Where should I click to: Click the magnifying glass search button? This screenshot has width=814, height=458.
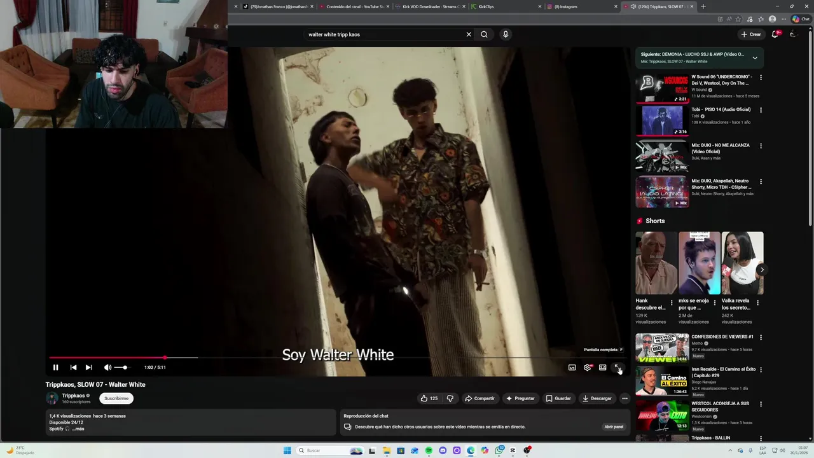(484, 34)
